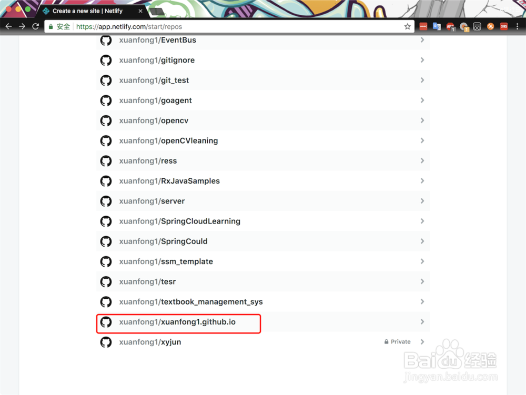Open the ABP adblock extension icon
Screen dimensions: 526x395
tap(450, 27)
